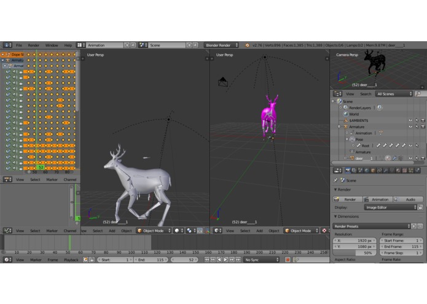427x304 pixels.
Task: Open the Timeline editor type icon
Action: [x=7, y=260]
